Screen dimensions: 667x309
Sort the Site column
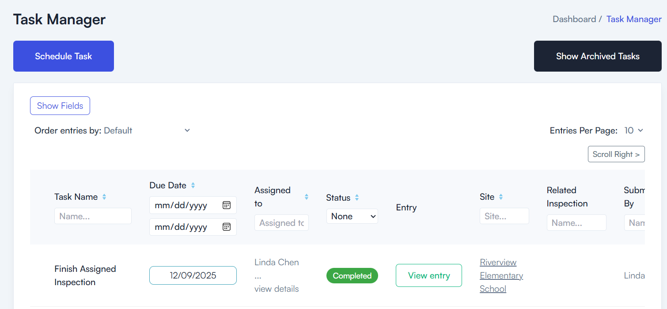pyautogui.click(x=501, y=197)
